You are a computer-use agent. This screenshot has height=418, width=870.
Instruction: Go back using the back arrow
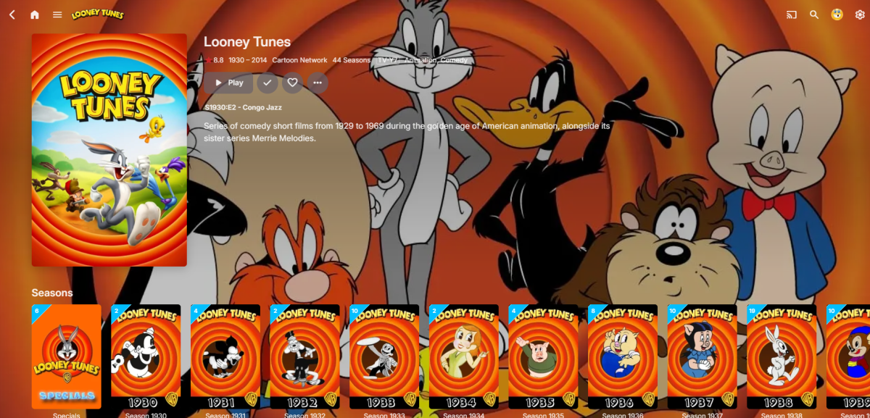tap(12, 14)
